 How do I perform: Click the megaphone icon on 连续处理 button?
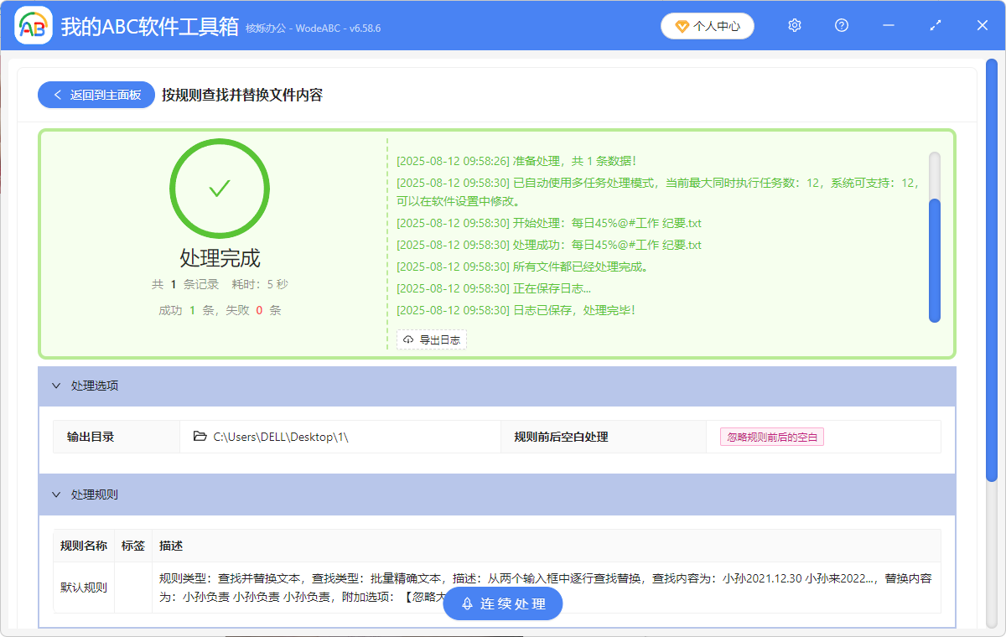tap(466, 603)
